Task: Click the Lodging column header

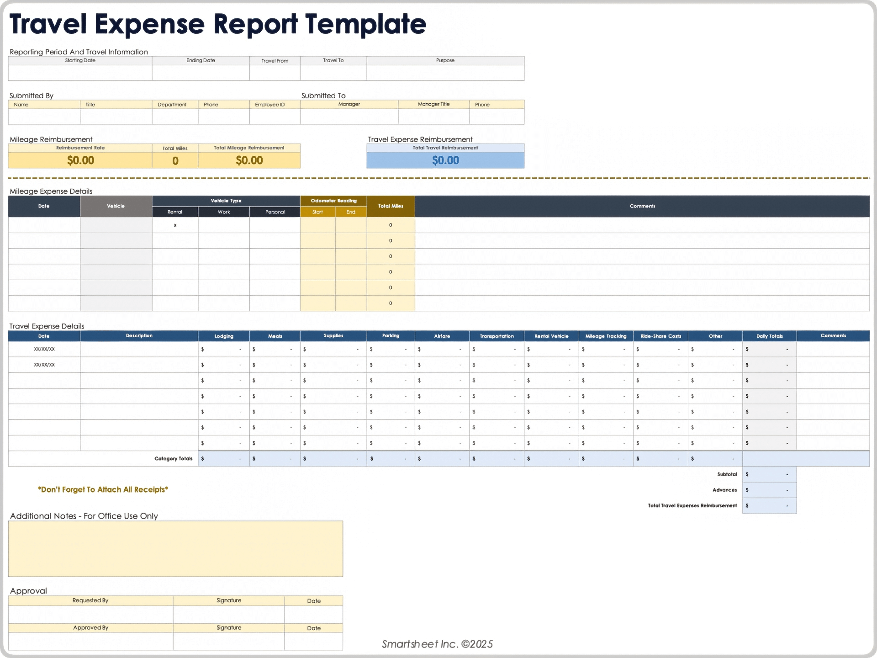Action: pos(223,336)
